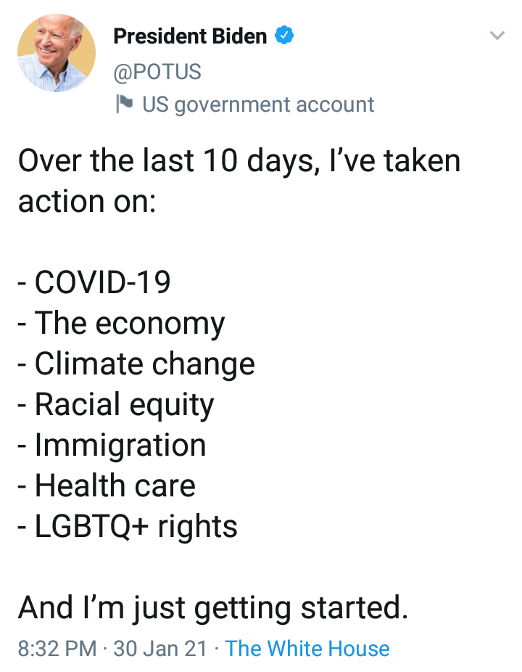522x672 pixels.
Task: Click the "President Biden" display name
Action: click(190, 36)
